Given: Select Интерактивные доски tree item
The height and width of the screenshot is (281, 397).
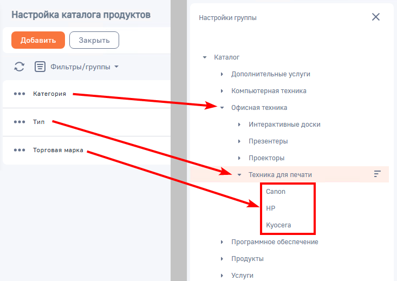Looking at the screenshot, I should pyautogui.click(x=284, y=125).
